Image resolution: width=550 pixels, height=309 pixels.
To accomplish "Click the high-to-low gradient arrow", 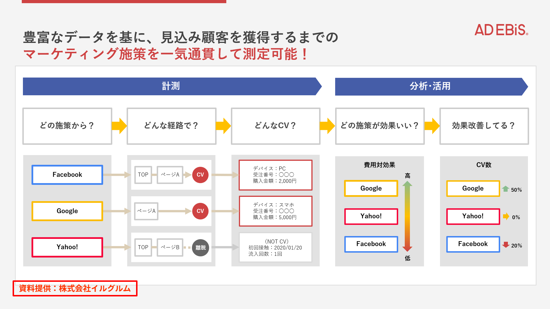I will pyautogui.click(x=407, y=216).
